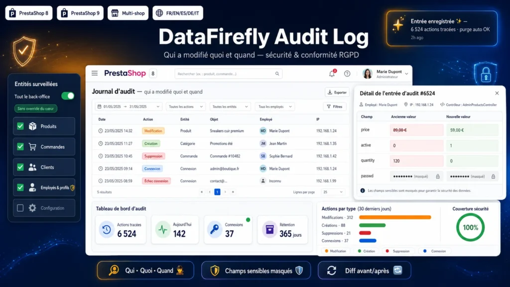Open the date range 01/05/2025 dropdown
The image size is (510, 287).
coord(128,107)
